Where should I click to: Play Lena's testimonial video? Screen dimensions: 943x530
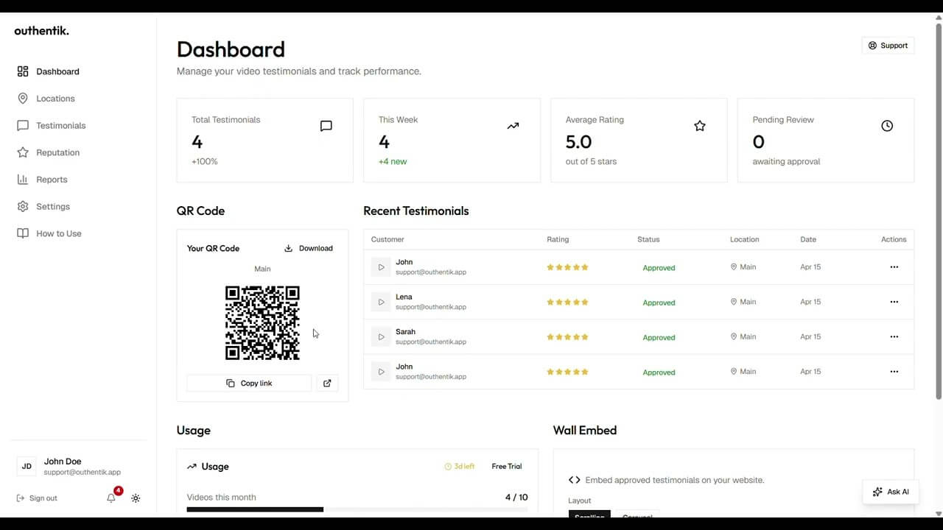tap(381, 302)
